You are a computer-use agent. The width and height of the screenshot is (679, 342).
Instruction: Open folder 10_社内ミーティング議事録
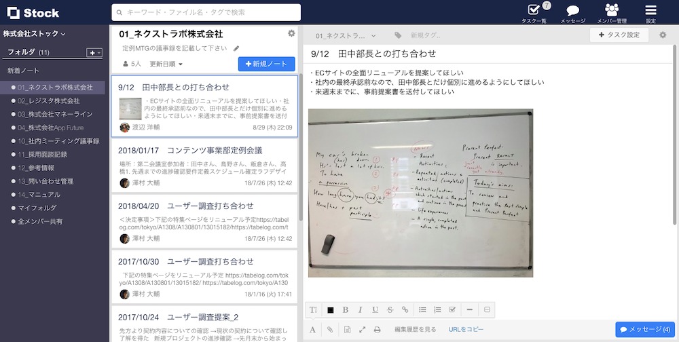(x=58, y=141)
